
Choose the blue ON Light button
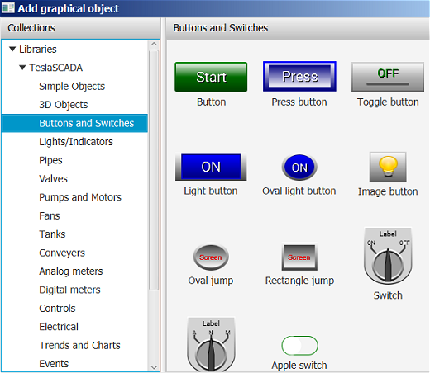(x=211, y=167)
